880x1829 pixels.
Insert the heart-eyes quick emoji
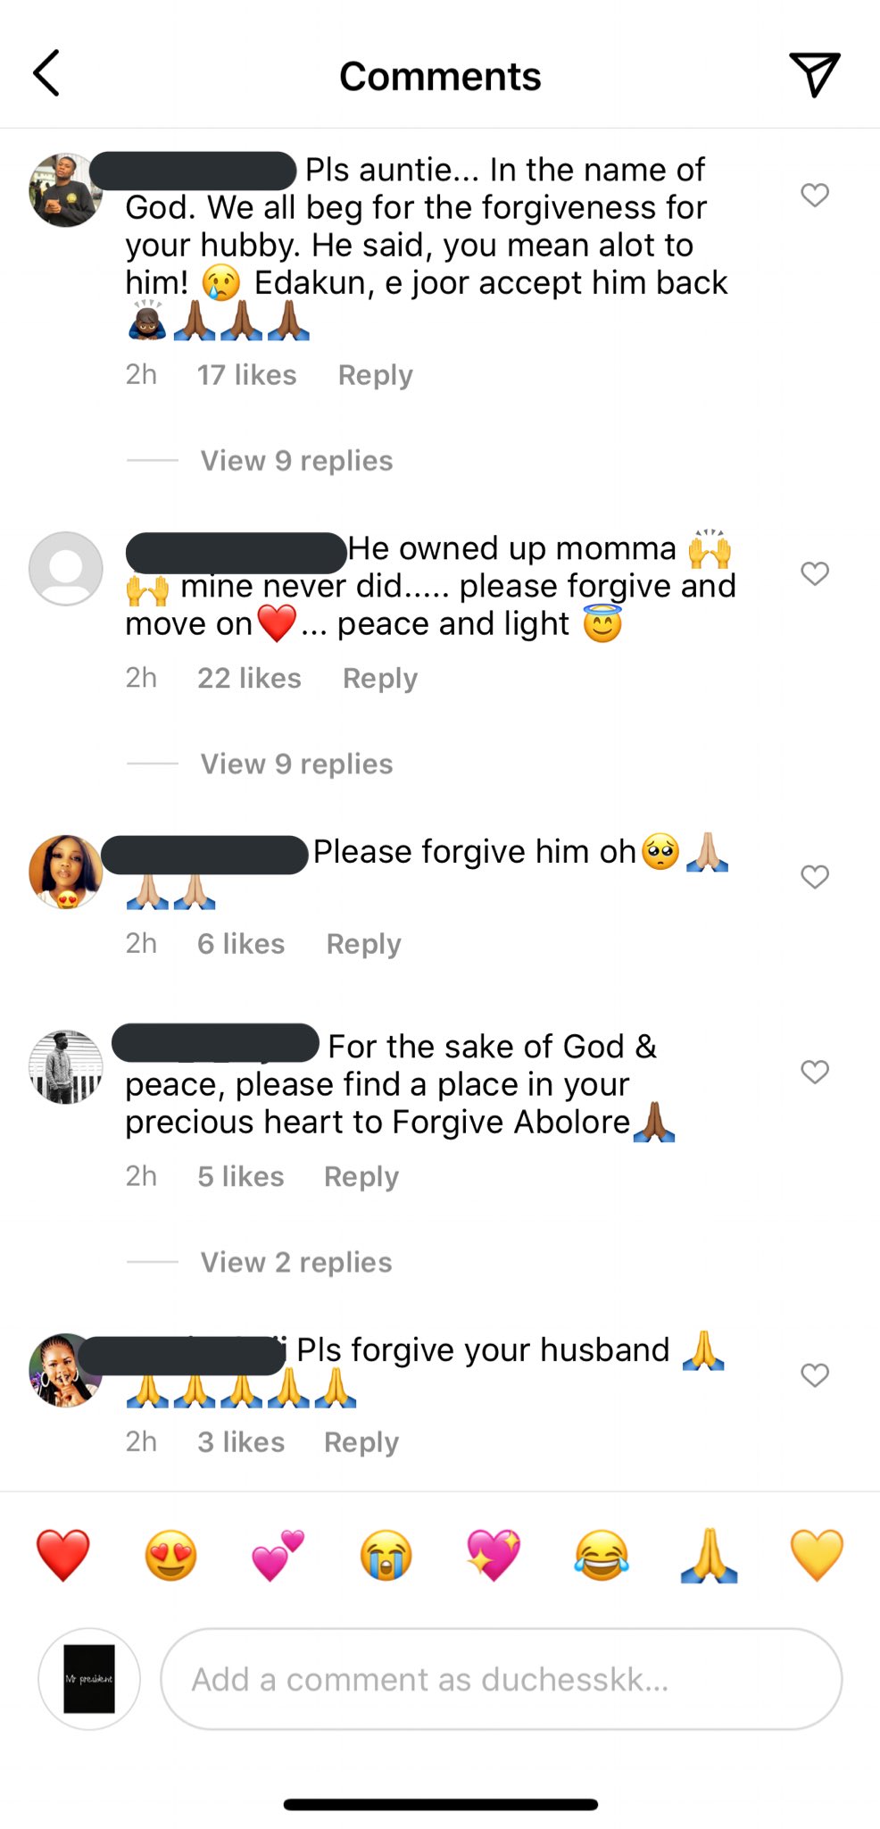point(170,1555)
